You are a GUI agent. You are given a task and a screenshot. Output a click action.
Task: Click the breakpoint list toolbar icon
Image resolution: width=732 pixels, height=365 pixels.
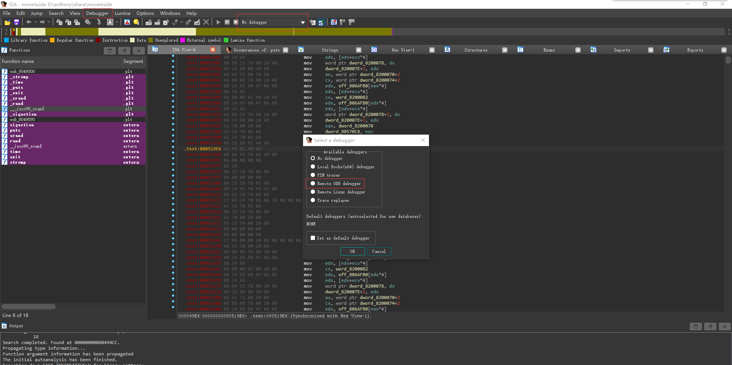[334, 22]
